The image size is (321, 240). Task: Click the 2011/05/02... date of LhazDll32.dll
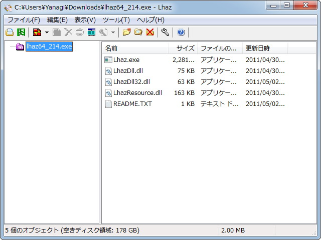[265, 82]
